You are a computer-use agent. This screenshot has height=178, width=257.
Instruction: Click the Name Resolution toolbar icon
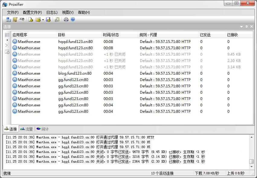coord(21,19)
